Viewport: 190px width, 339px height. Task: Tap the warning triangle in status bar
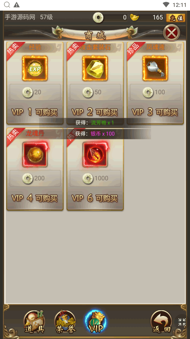[x=16, y=5]
